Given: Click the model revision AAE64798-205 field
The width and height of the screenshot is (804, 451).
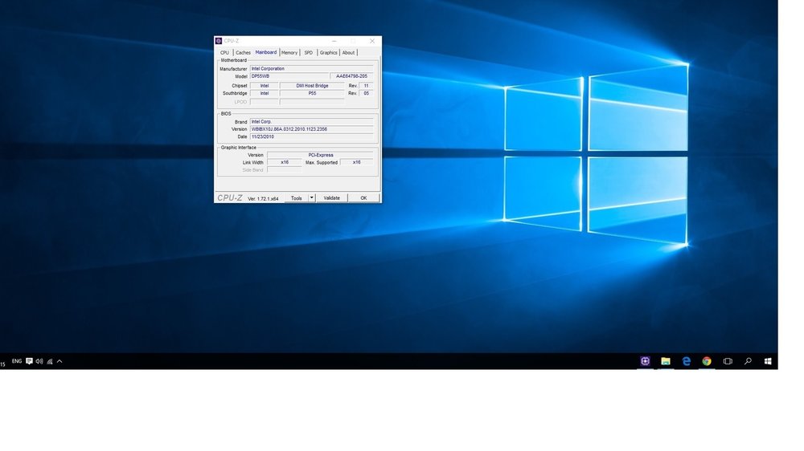Looking at the screenshot, I should click(352, 76).
